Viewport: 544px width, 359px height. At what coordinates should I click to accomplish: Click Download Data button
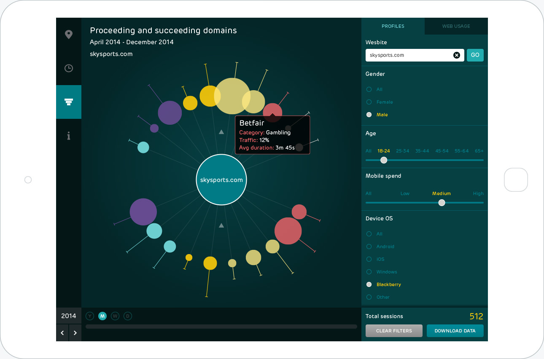point(455,331)
